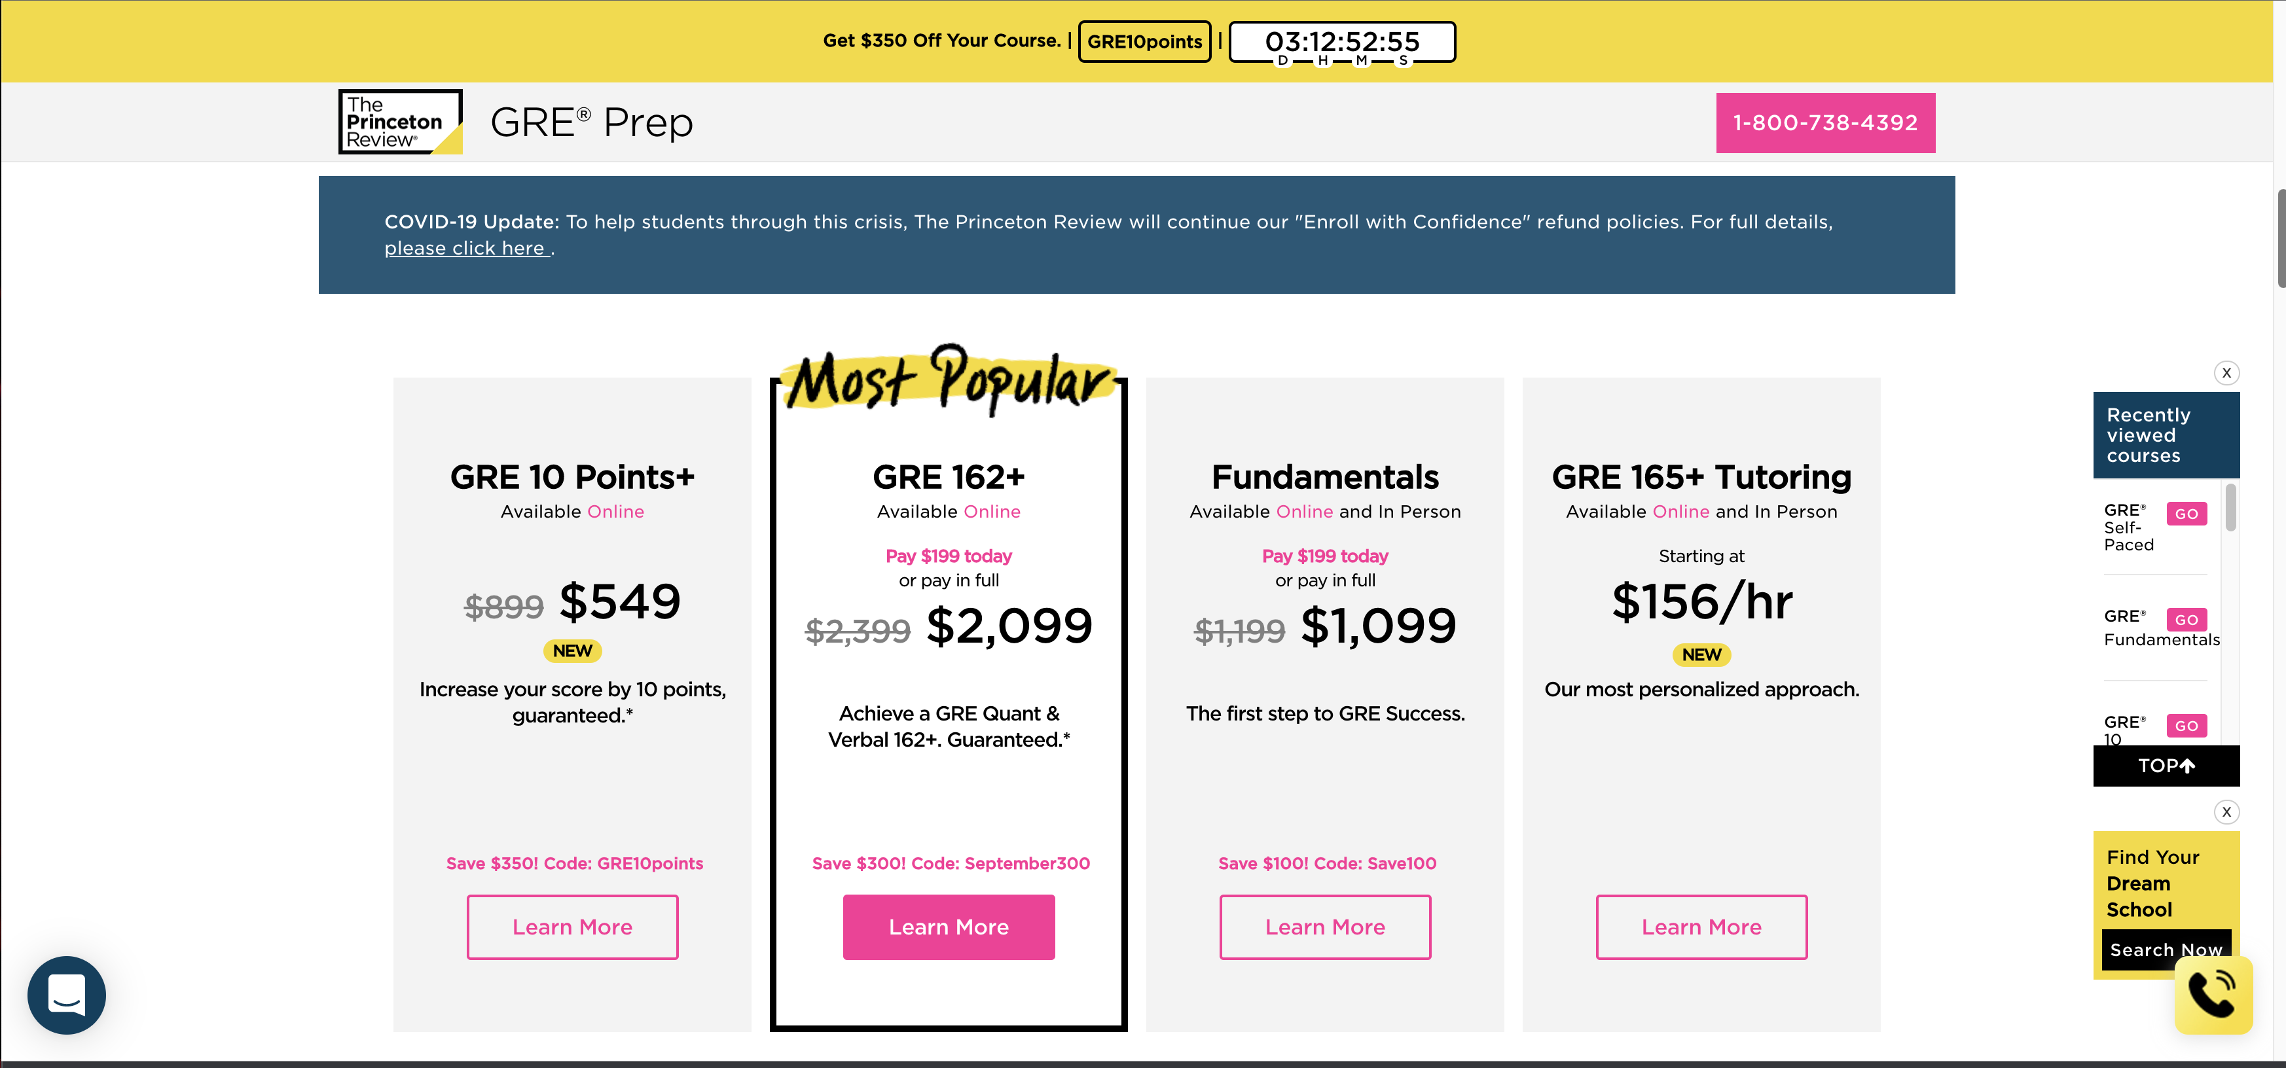
Task: Close the Find Your Dream School widget
Action: click(2226, 811)
